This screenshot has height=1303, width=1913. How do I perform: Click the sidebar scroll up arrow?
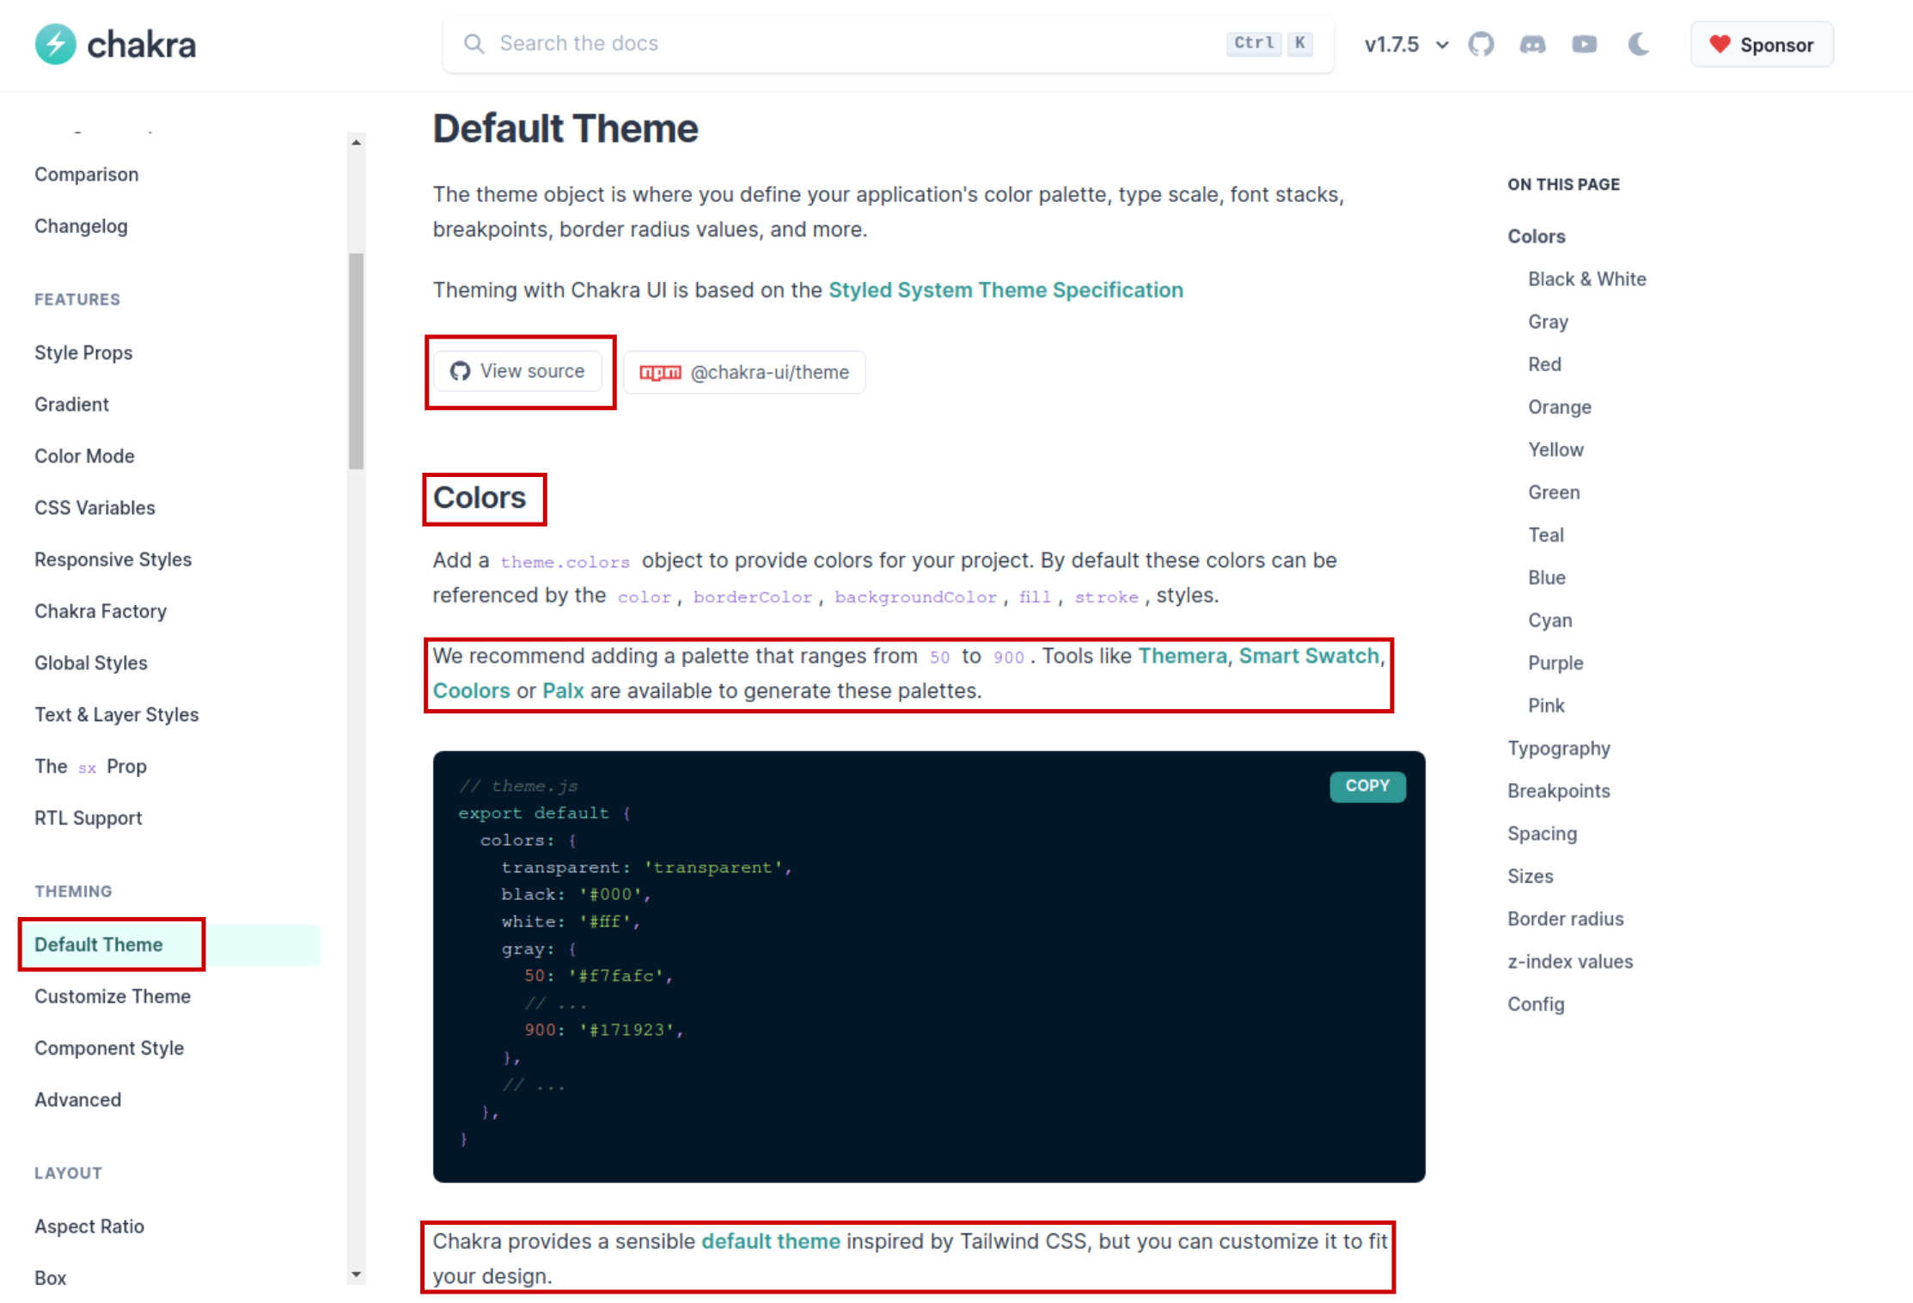pyautogui.click(x=356, y=143)
